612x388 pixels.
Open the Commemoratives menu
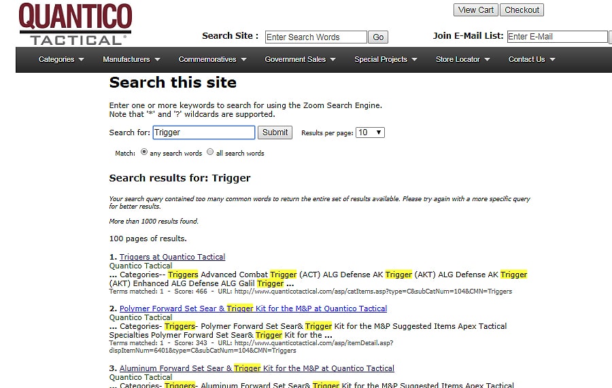pos(212,59)
